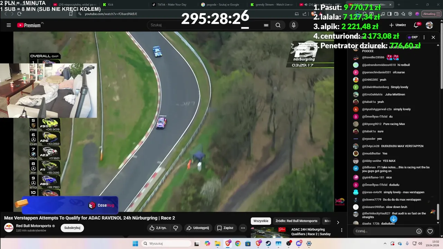Open the YouTube guide hamburger menu
The width and height of the screenshot is (443, 249).
click(x=9, y=25)
